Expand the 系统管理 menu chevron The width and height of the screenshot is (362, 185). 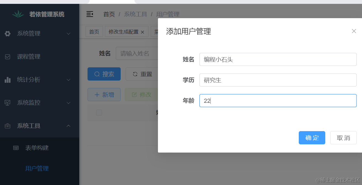(68, 34)
